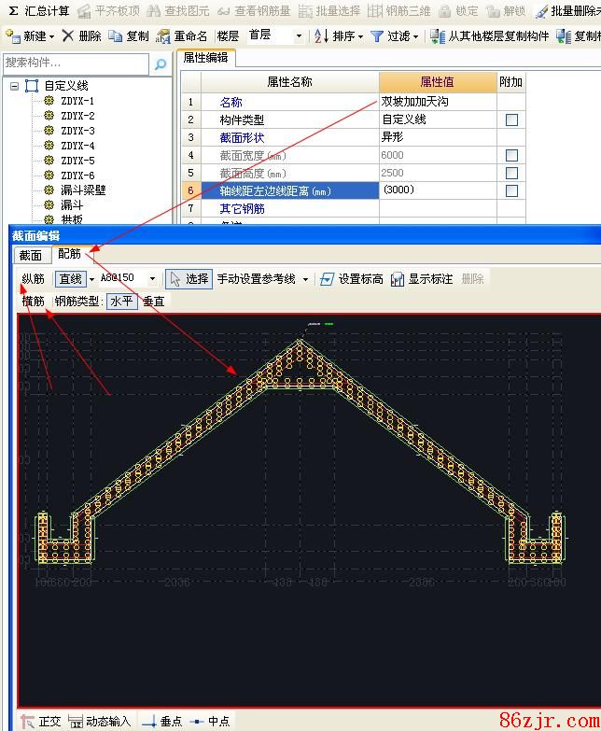Open the 楼层 首层 dropdown
Screen dimensions: 601x731
coord(299,36)
